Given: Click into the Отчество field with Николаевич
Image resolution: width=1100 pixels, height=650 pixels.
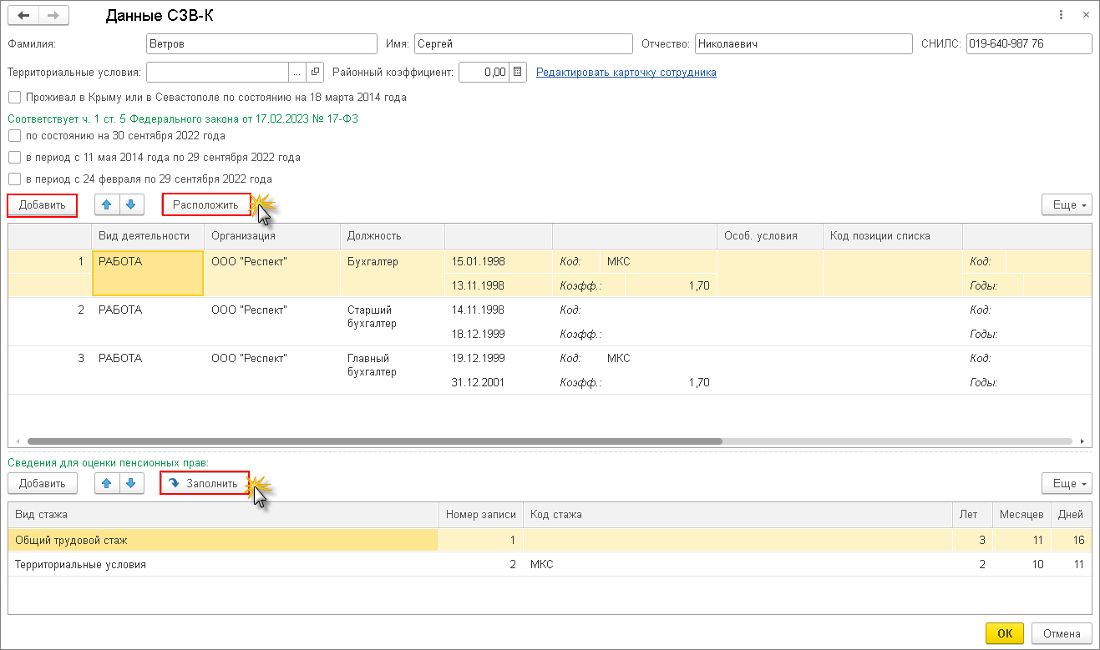Looking at the screenshot, I should click(803, 44).
